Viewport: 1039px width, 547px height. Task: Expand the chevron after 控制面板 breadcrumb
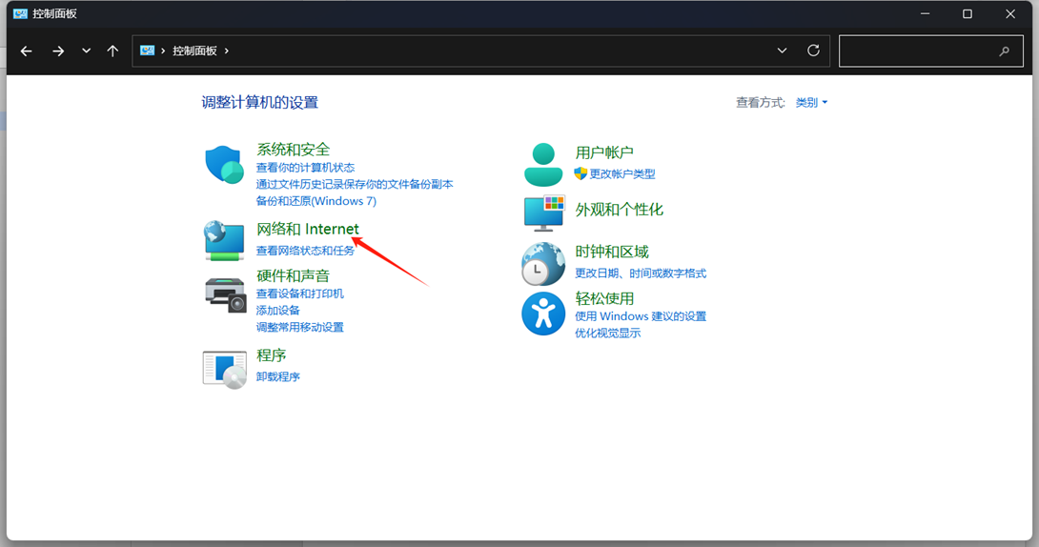[227, 51]
